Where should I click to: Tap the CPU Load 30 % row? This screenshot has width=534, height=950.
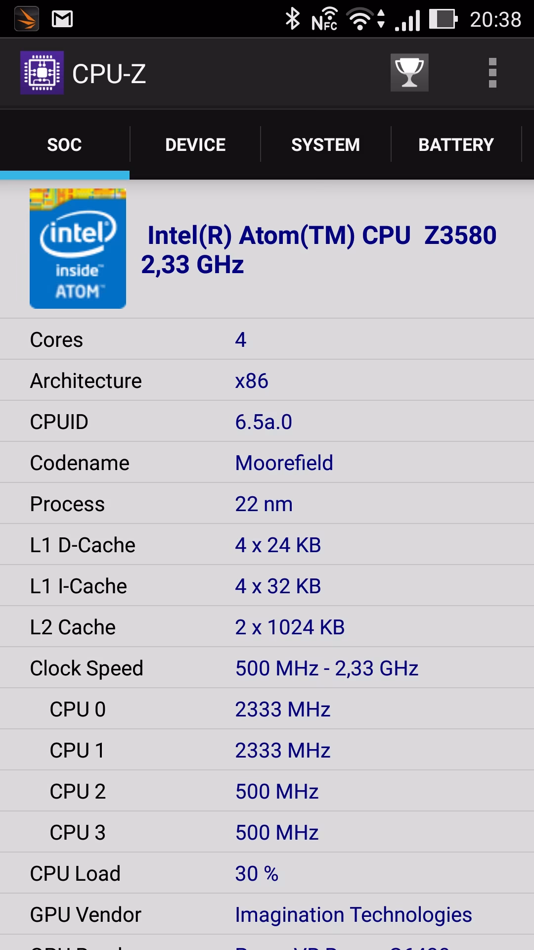[267, 873]
